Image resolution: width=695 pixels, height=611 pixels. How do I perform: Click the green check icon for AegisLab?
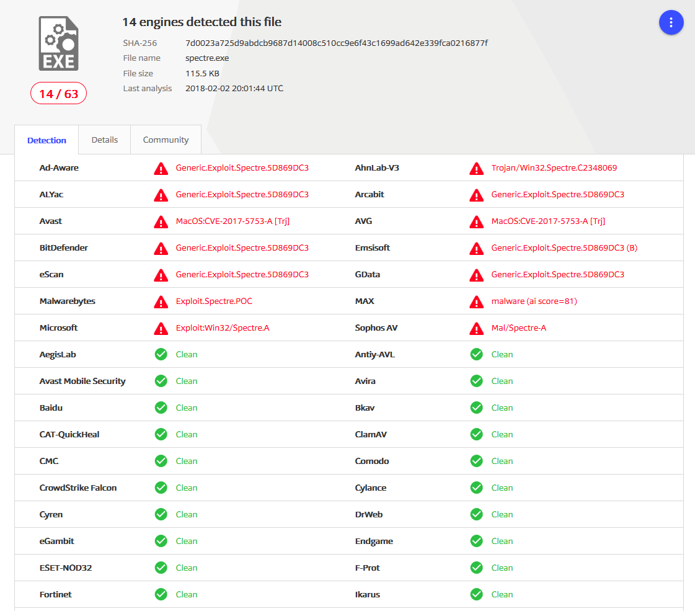pyautogui.click(x=161, y=354)
